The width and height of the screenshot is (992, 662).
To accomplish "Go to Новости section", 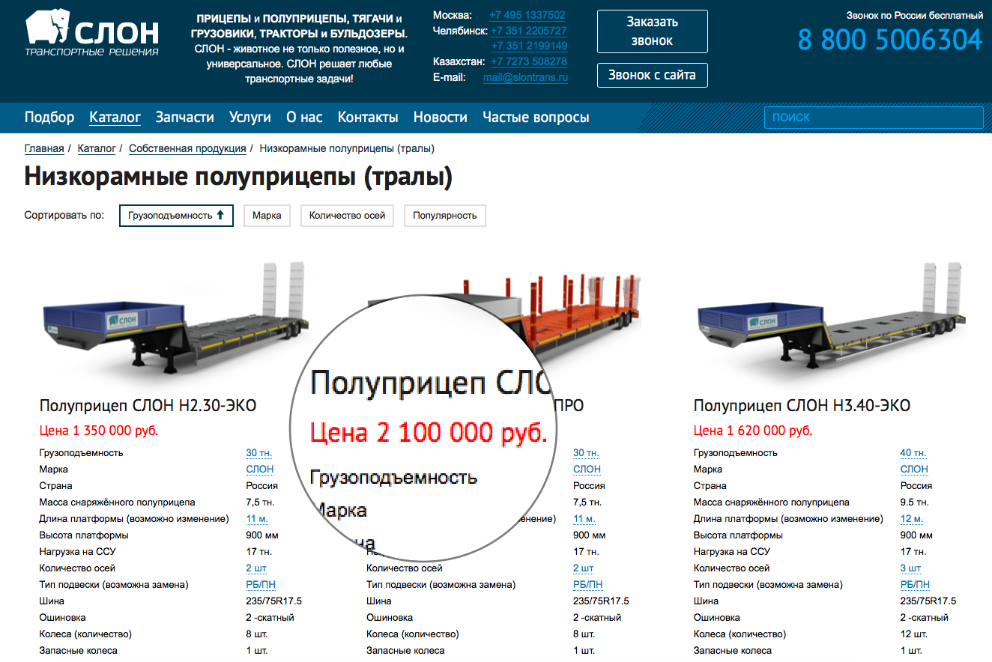I will tap(441, 118).
